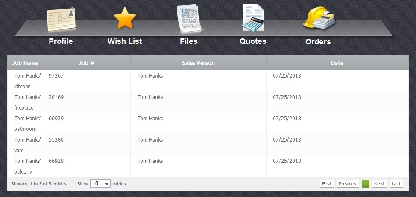Click the Files document icon
The width and height of the screenshot is (416, 197).
tap(188, 19)
